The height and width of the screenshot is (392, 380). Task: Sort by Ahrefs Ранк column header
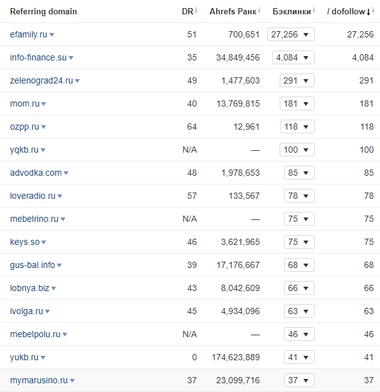click(233, 11)
